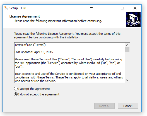Click the setup wizard computer image

coord(133,20)
